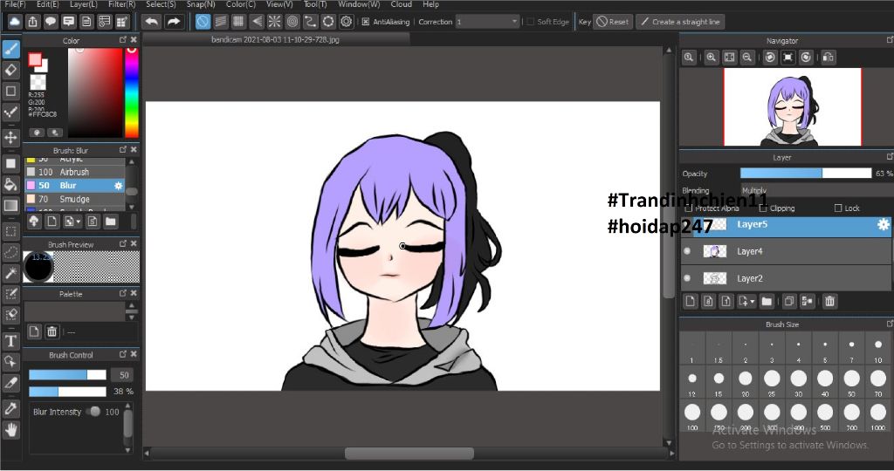Zoom in using Navigator magnifier plus
Viewport: 894px width, 471px height.
tap(711, 57)
